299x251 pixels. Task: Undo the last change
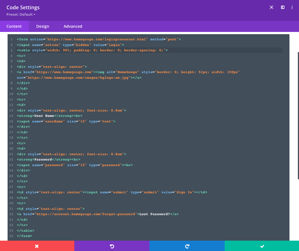pyautogui.click(x=112, y=246)
